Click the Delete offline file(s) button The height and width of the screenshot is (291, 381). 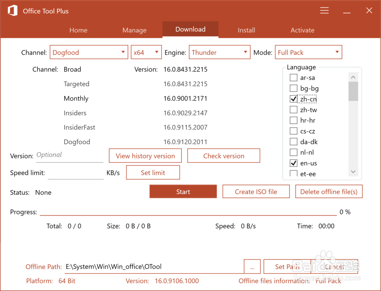[x=329, y=192]
